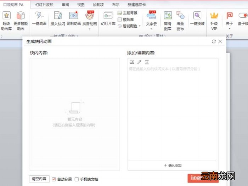This screenshot has width=248, height=186.
Task: Click the 清空内容 button
Action: tap(39, 179)
